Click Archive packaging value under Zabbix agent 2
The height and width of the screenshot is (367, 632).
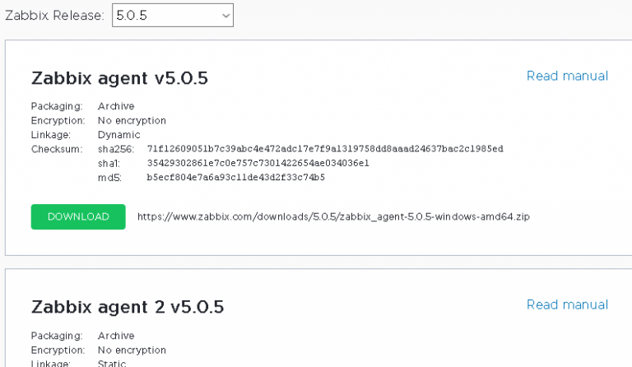116,336
